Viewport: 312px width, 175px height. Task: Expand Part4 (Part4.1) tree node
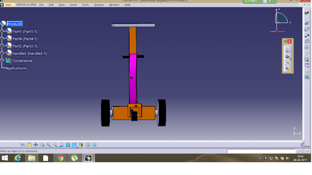[2, 38]
